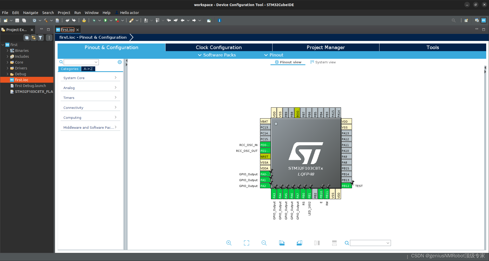Click the green Run toolbar icon
The image size is (489, 261).
coord(106,20)
